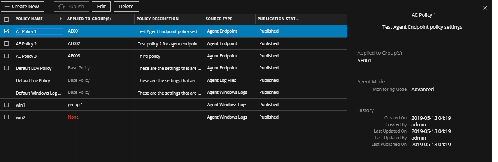Click 'Test Agent Endpoint policy settings' panel description

pyautogui.click(x=422, y=27)
